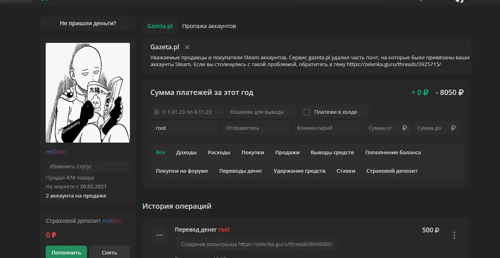Switch to the Пропажа аккаунтов tab

(209, 26)
